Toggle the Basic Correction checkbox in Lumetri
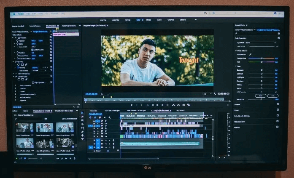 click(279, 38)
